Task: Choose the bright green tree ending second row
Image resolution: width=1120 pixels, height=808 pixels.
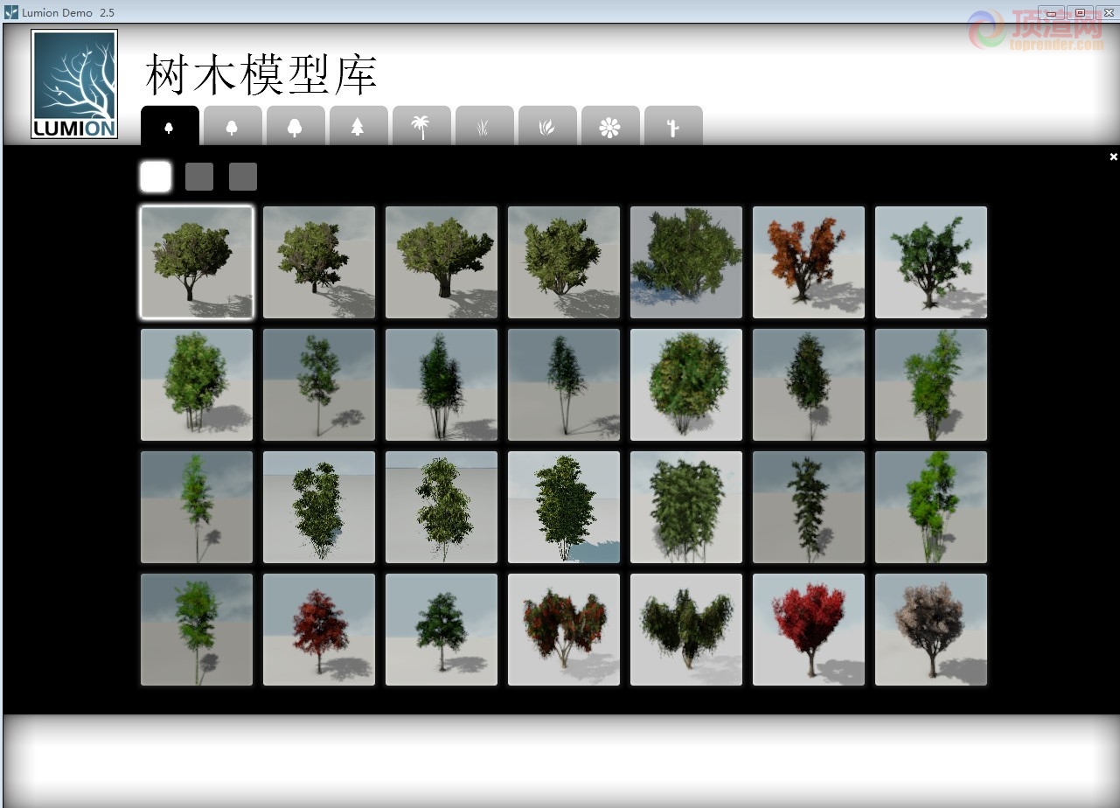Action: (x=931, y=385)
